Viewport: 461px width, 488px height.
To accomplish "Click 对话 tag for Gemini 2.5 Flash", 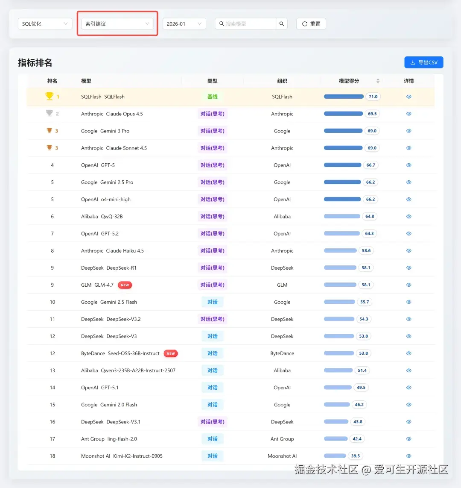I will (x=212, y=302).
